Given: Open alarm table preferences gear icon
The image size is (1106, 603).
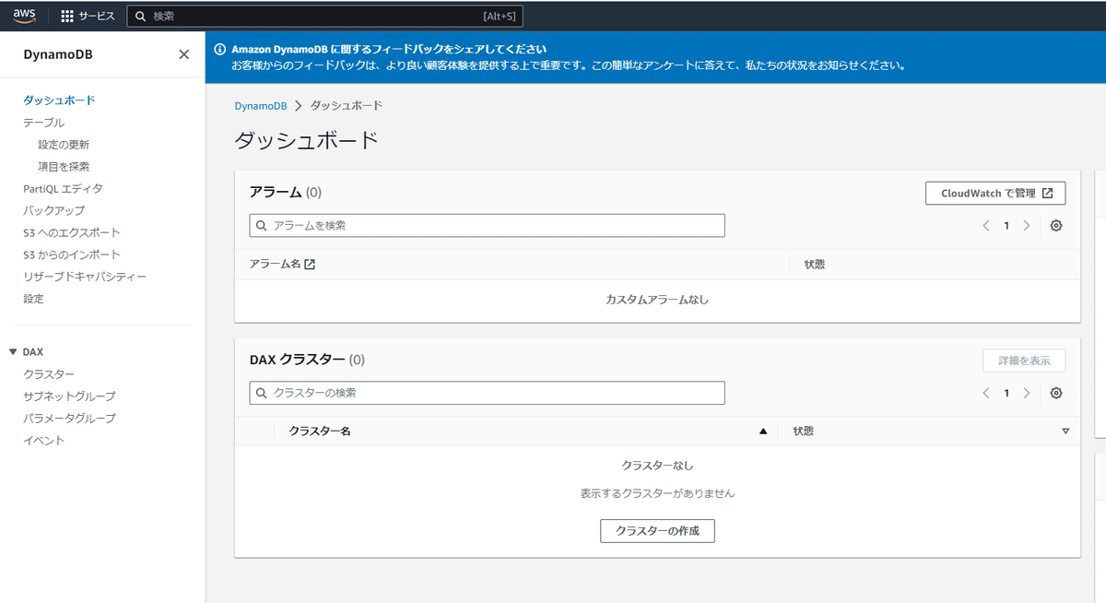Looking at the screenshot, I should 1056,226.
